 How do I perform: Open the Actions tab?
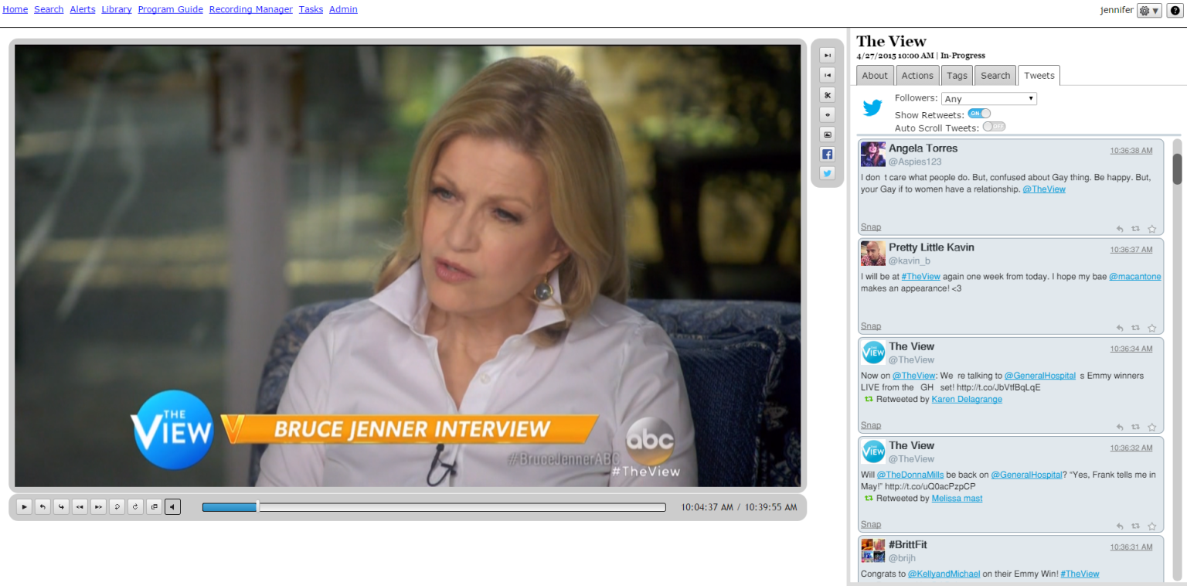[917, 75]
